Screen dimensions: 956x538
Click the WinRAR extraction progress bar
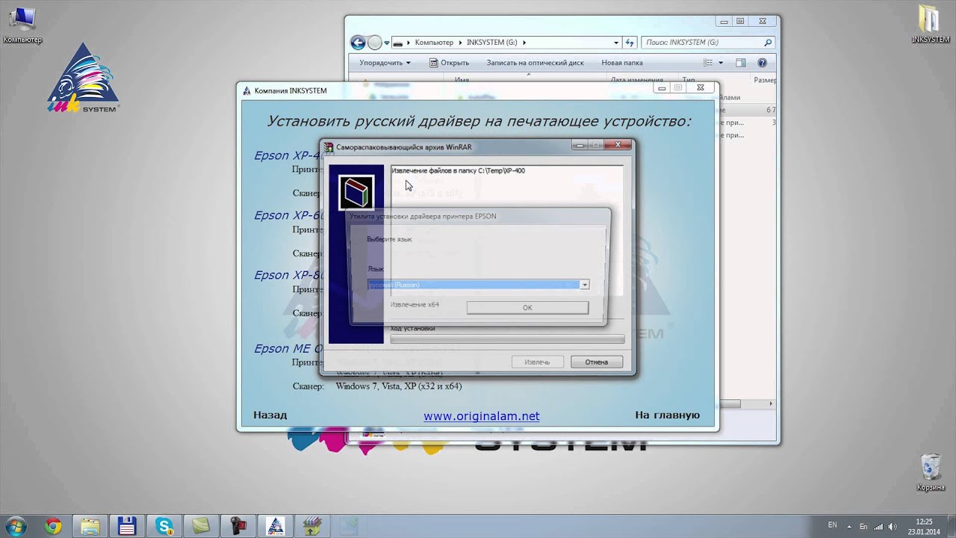[507, 339]
